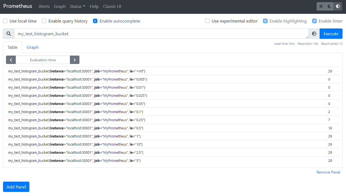346x196 pixels.
Task: Open the metrics explorer globe icon
Action: 314,34
